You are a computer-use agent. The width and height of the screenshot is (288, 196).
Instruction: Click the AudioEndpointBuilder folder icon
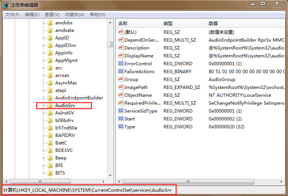(x=50, y=98)
